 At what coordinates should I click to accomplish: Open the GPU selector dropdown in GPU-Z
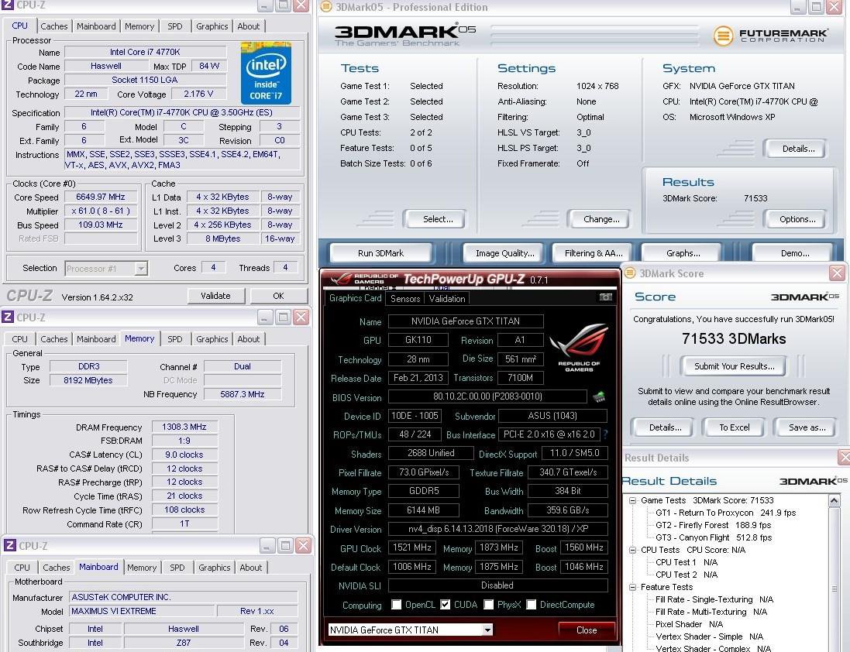pyautogui.click(x=487, y=630)
